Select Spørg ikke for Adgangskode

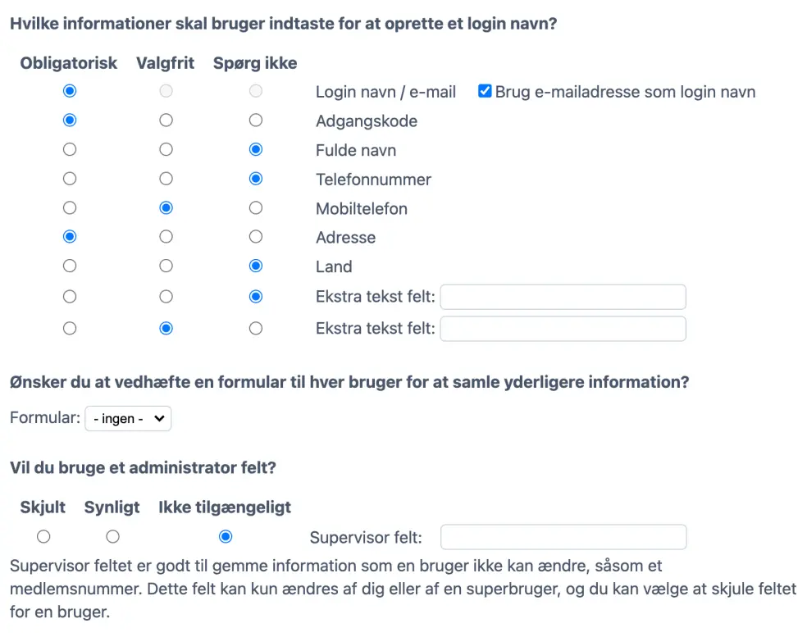pos(255,120)
